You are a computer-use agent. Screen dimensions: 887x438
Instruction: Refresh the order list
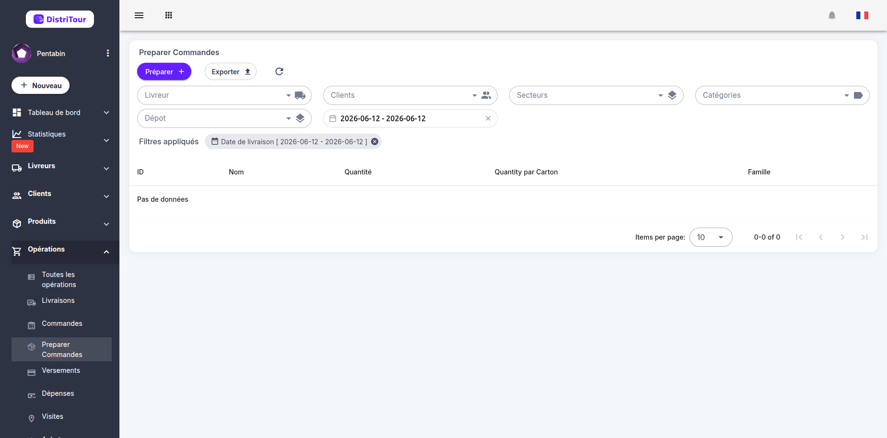click(x=279, y=71)
